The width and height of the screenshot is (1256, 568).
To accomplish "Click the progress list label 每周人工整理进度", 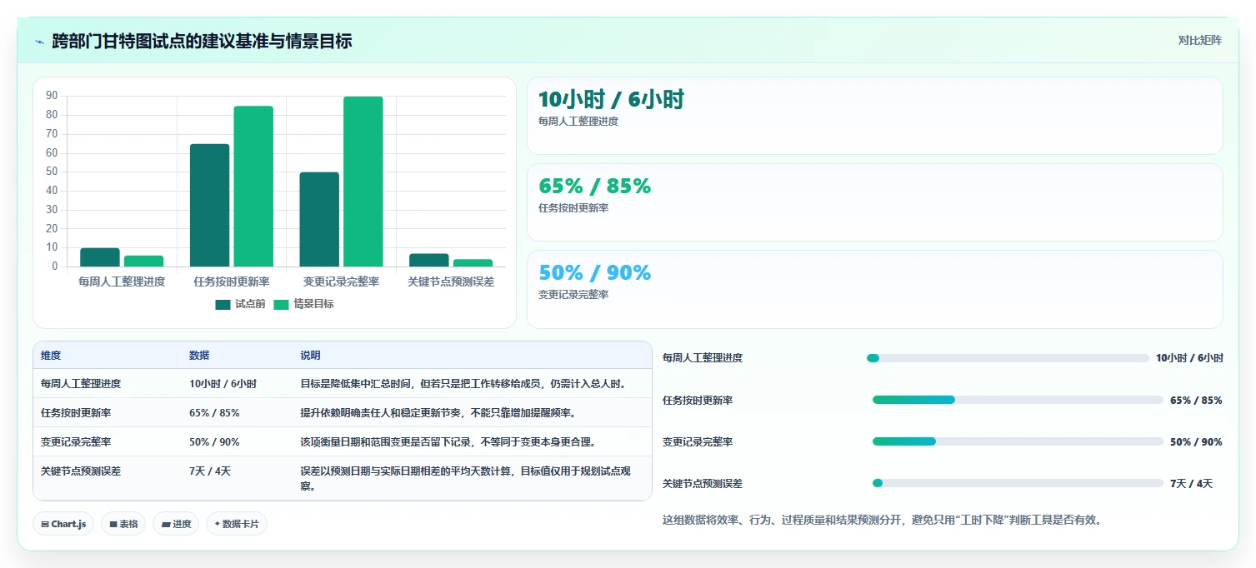I will click(x=703, y=358).
